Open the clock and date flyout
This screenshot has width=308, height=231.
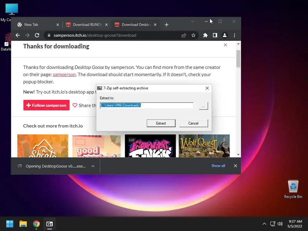click(x=295, y=224)
